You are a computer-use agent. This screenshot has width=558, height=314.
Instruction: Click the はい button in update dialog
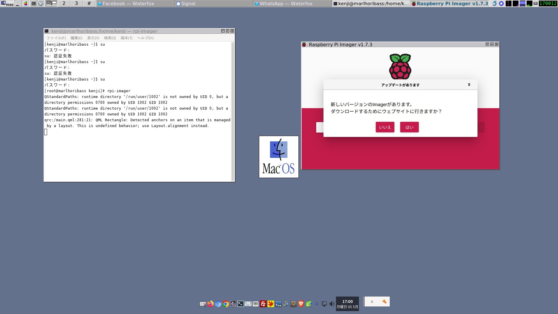click(409, 127)
